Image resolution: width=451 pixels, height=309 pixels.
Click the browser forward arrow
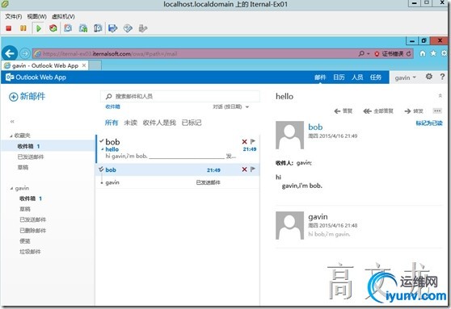(25, 53)
